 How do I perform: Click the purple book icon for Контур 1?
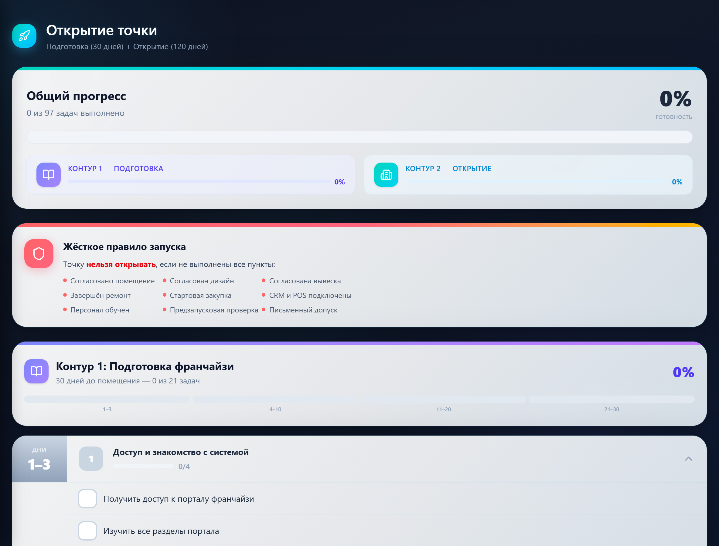pyautogui.click(x=49, y=174)
